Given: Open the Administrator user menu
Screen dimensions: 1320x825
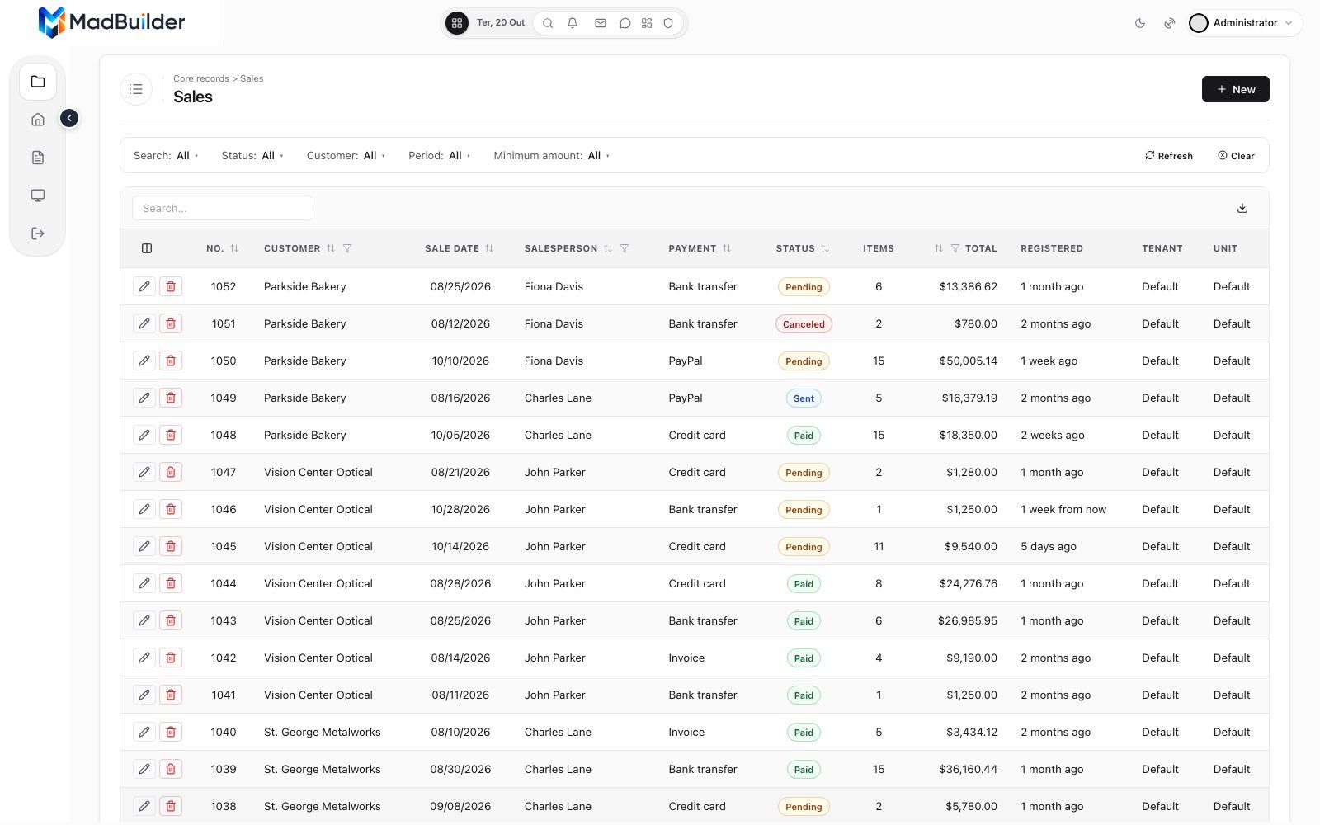Looking at the screenshot, I should [x=1245, y=23].
